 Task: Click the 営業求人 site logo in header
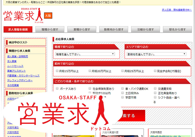pos(23,16)
